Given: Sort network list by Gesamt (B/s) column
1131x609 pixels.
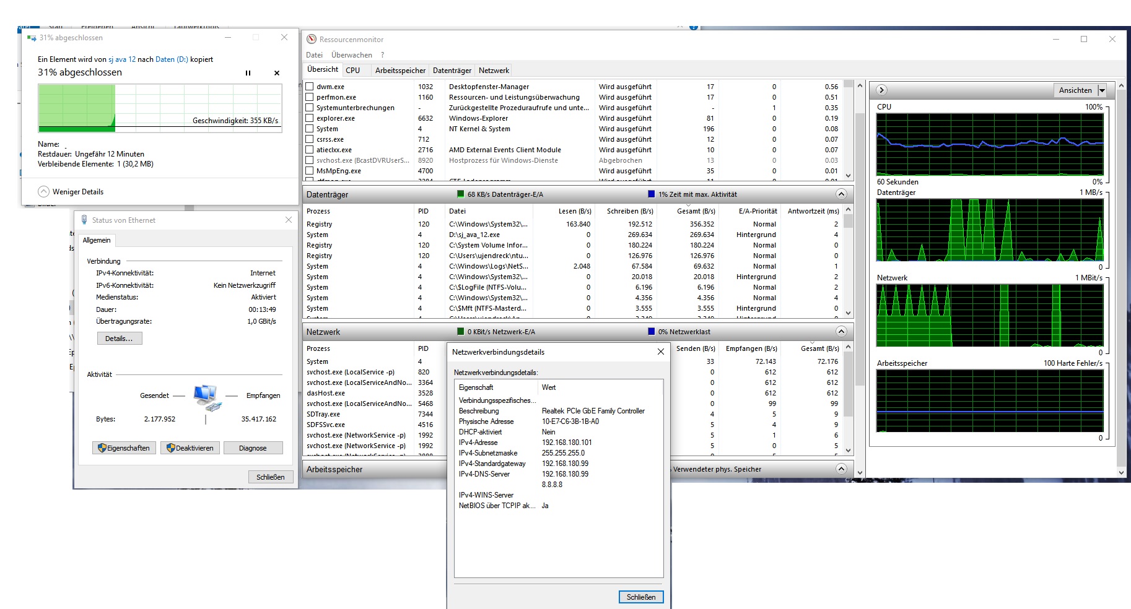Looking at the screenshot, I should [819, 348].
